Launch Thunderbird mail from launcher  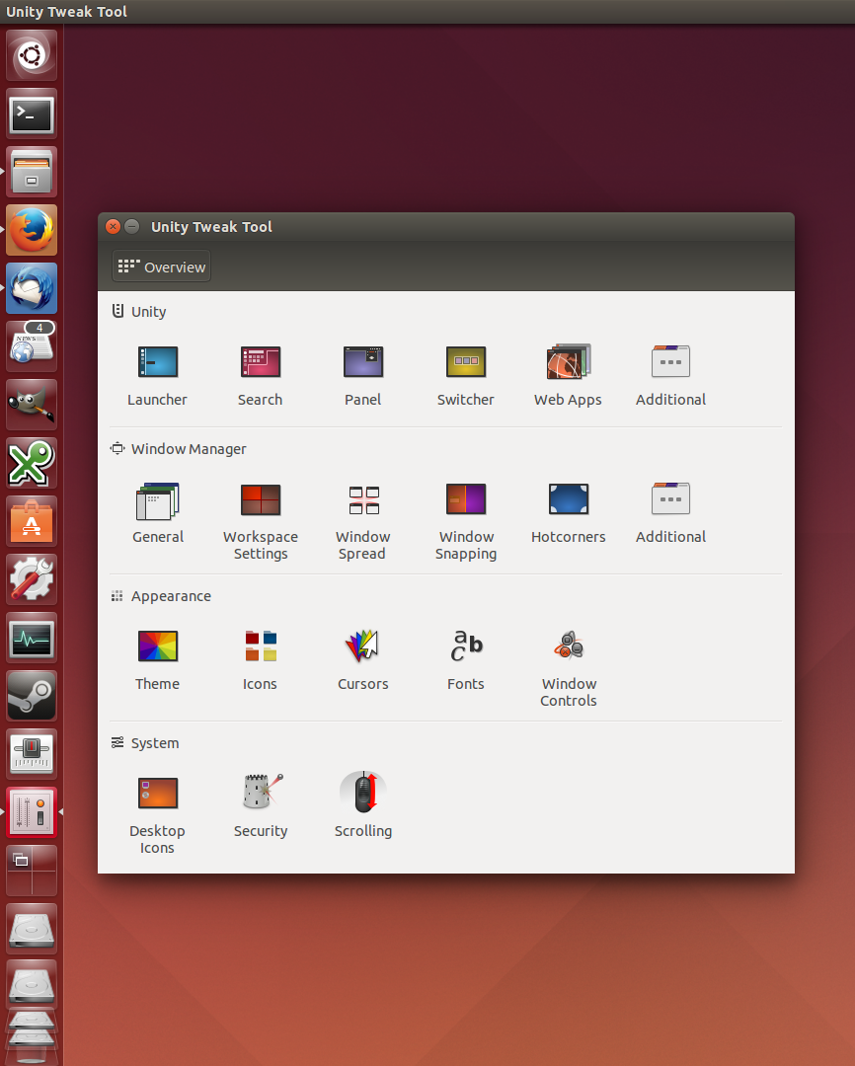tap(32, 288)
